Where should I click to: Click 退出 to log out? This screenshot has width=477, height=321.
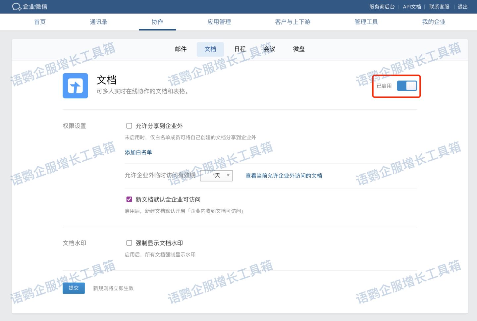pyautogui.click(x=462, y=7)
